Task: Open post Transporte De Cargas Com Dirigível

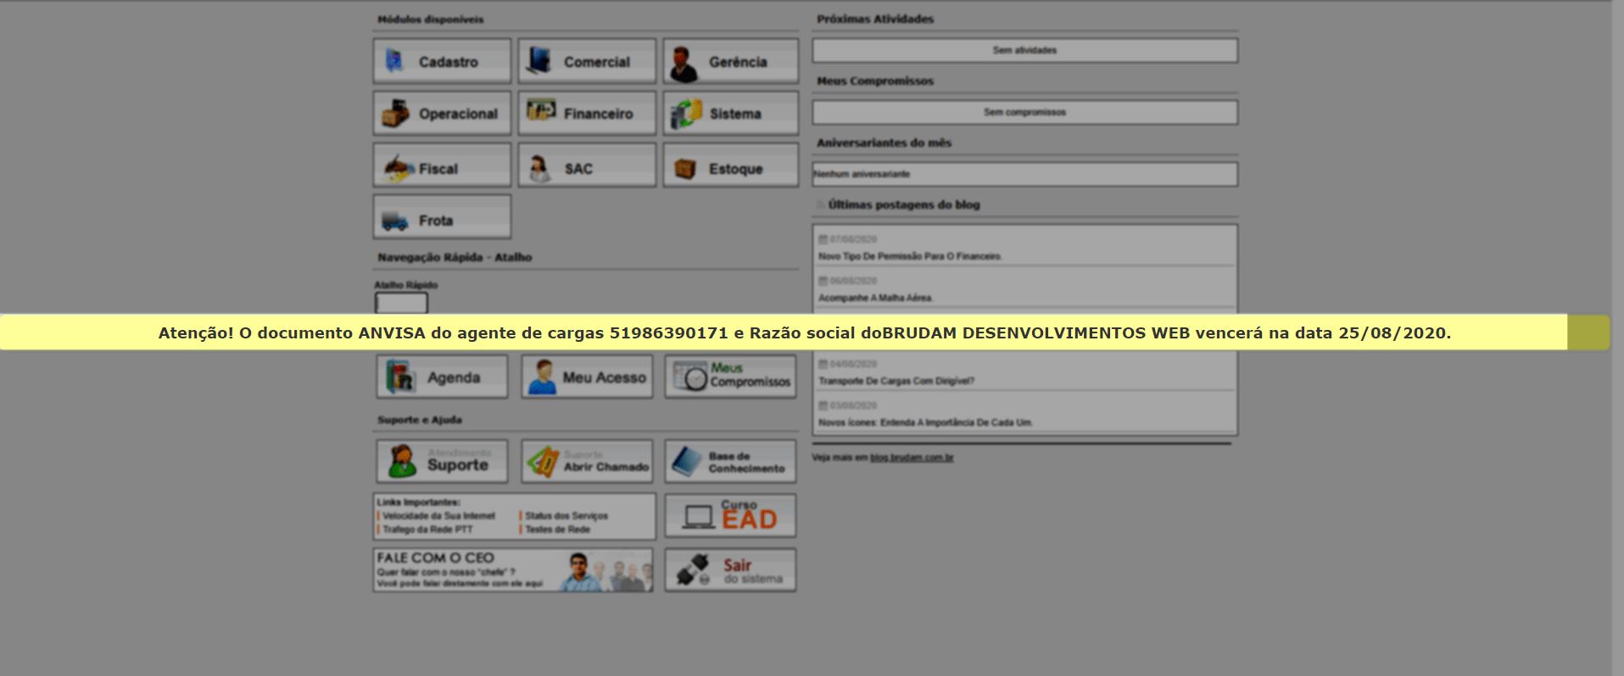Action: (x=896, y=381)
